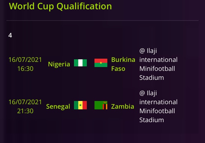
Task: Click the date of the Senegal match
Action: click(x=25, y=102)
